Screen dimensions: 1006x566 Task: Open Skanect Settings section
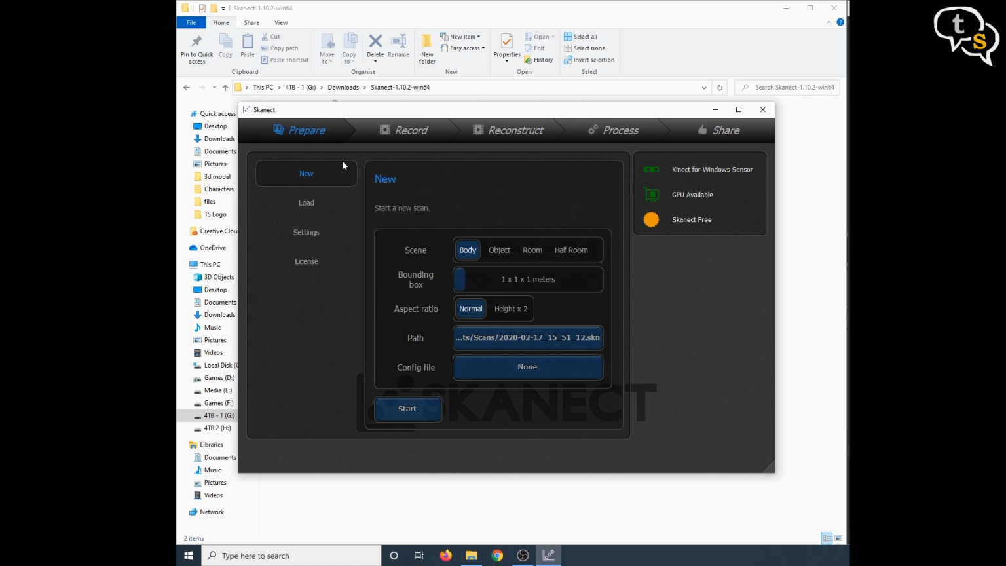pos(306,233)
